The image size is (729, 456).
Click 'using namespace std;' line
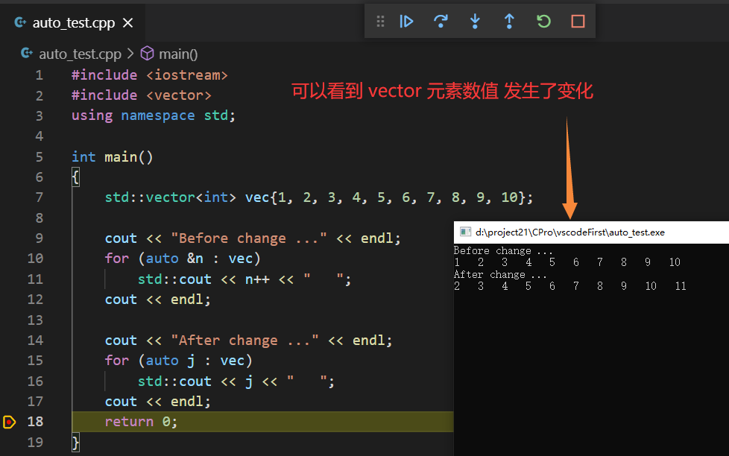[154, 115]
